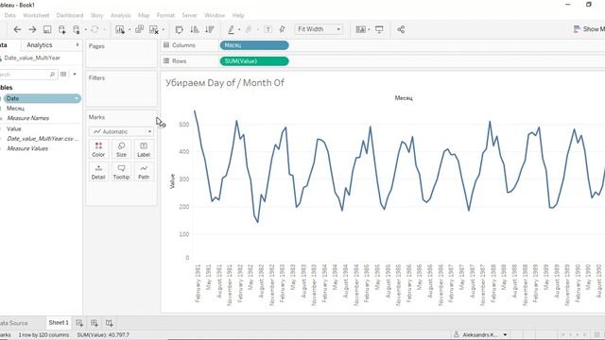This screenshot has height=340, width=605.
Task: Click the search magnifier in Data pane
Action: click(53, 74)
